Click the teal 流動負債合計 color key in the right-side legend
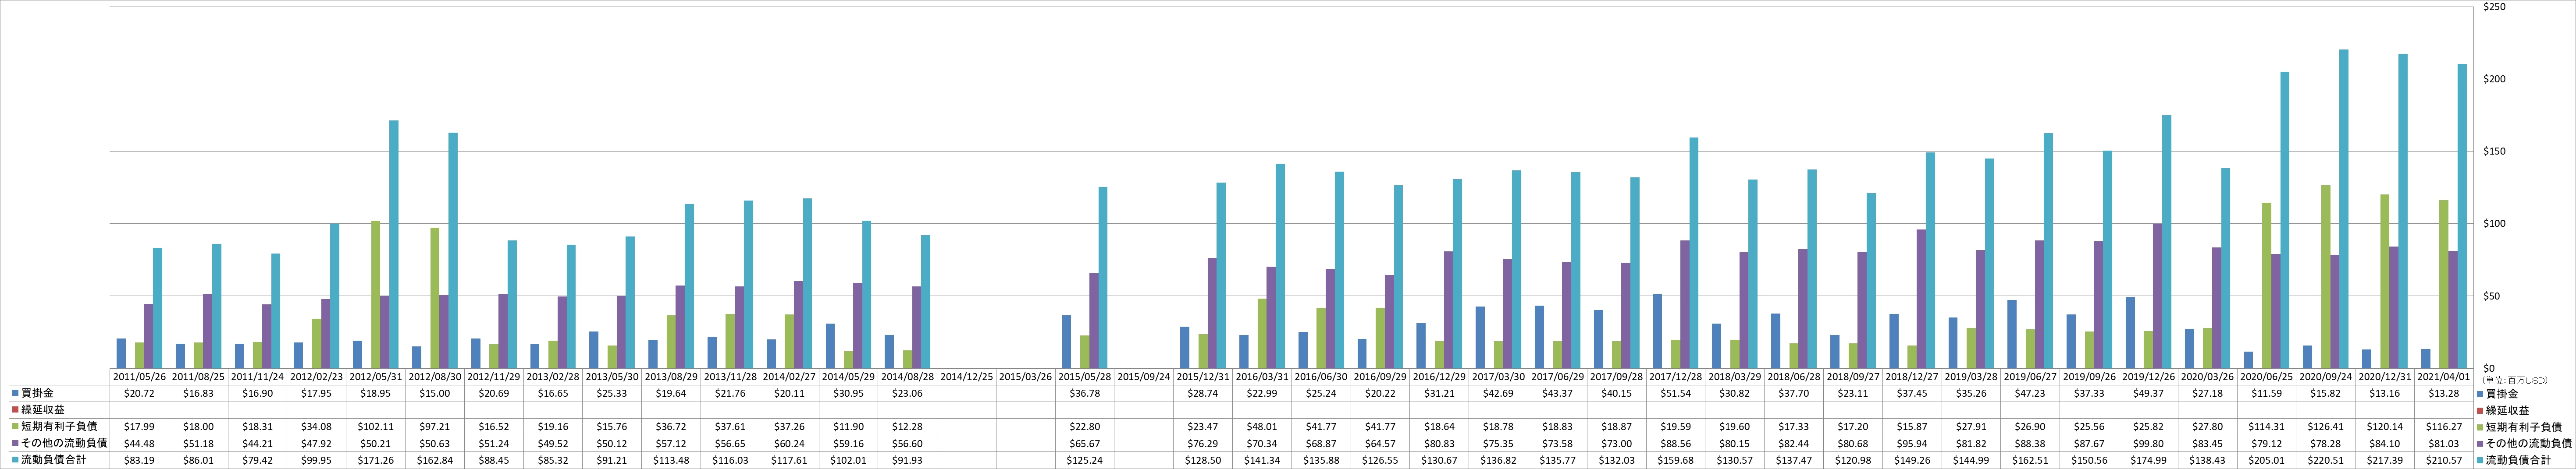 2479,460
